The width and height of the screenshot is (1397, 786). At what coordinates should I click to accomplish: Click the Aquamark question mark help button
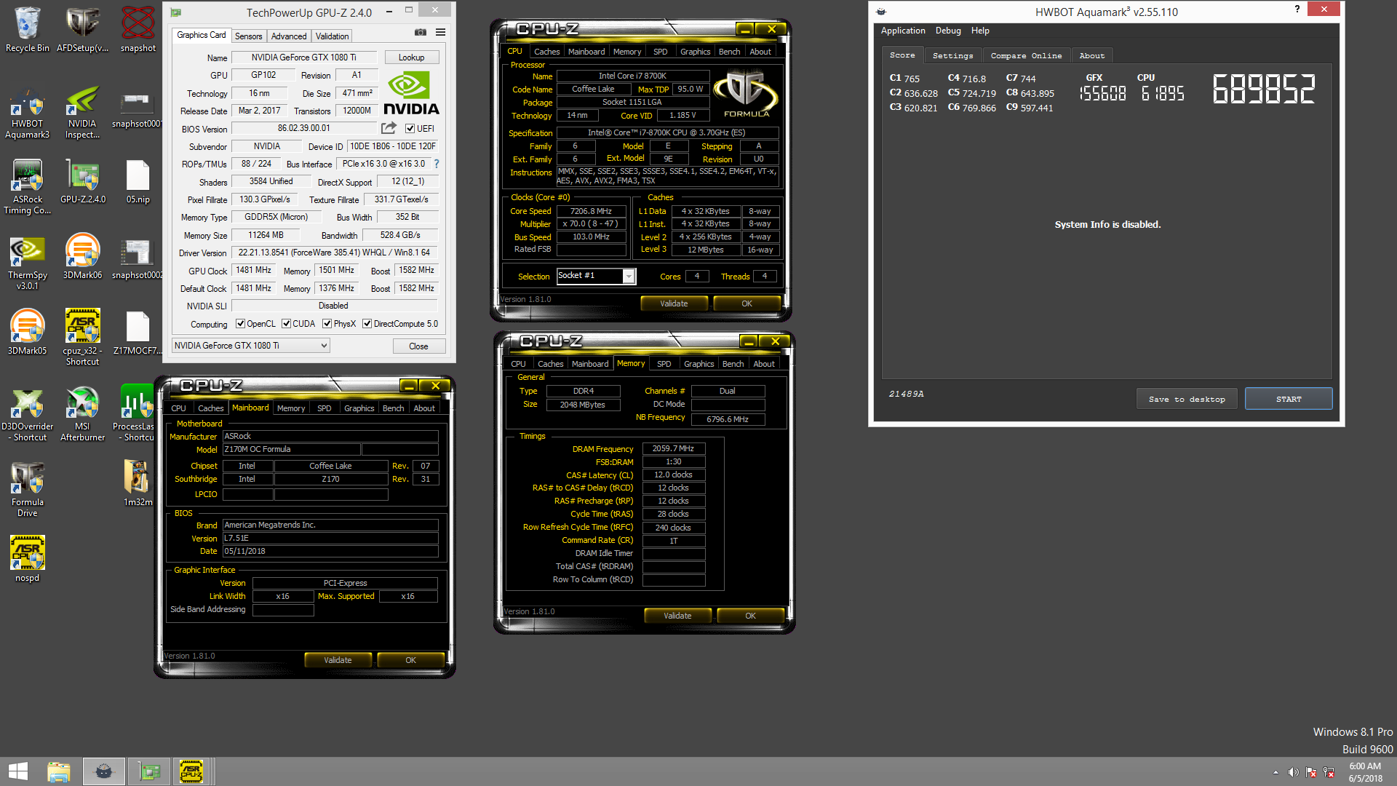click(x=1297, y=9)
